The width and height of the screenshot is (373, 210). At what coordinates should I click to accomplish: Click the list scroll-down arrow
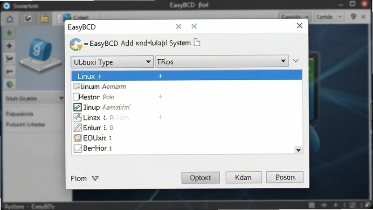point(298,150)
